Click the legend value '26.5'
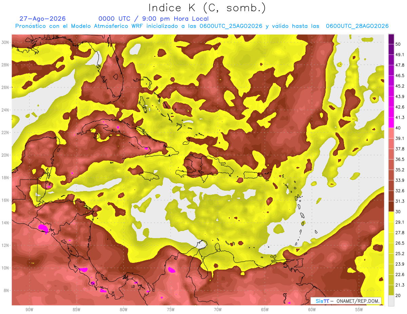Viewport: 407px width, 314px height. coord(400,243)
